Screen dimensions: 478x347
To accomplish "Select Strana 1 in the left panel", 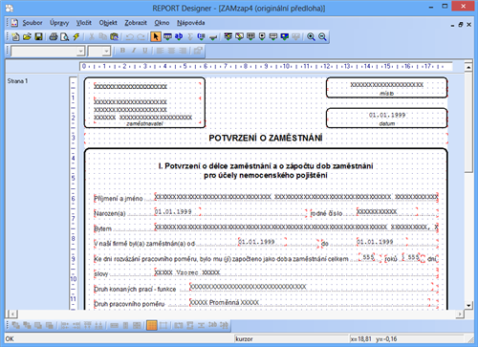I will point(17,81).
